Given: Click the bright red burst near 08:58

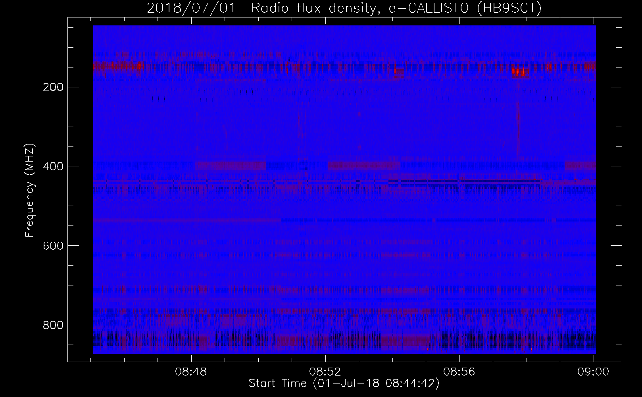Looking at the screenshot, I should [520, 72].
